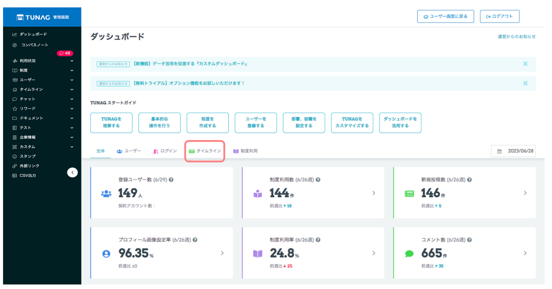Image resolution: width=552 pixels, height=289 pixels.
Task: Dismiss the 無料トライアル notice
Action: (x=525, y=84)
